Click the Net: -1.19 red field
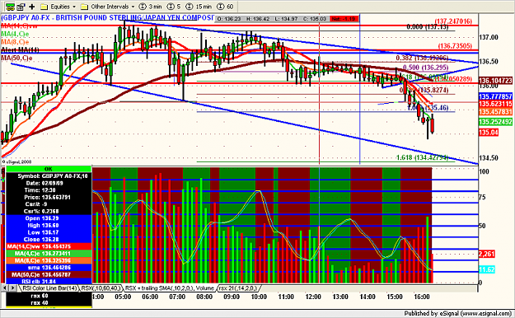 [x=344, y=19]
